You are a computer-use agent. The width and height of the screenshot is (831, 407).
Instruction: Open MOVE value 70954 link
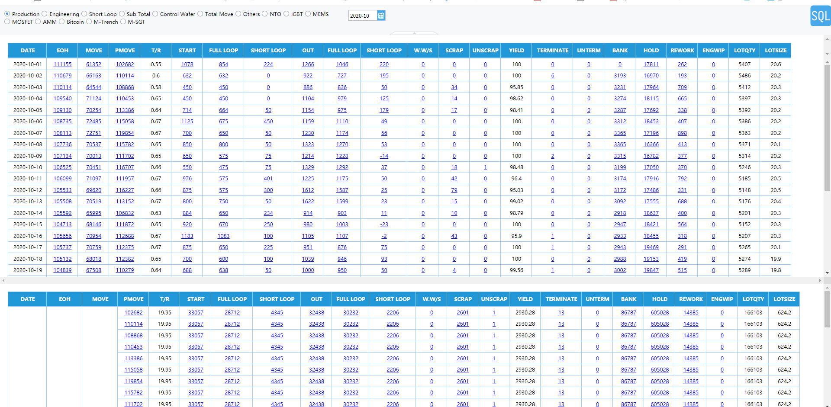[x=93, y=236]
